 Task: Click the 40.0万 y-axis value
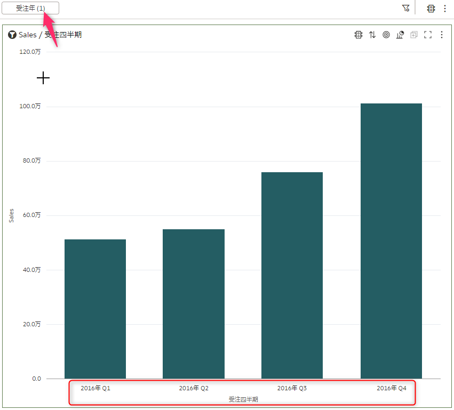[x=31, y=270]
